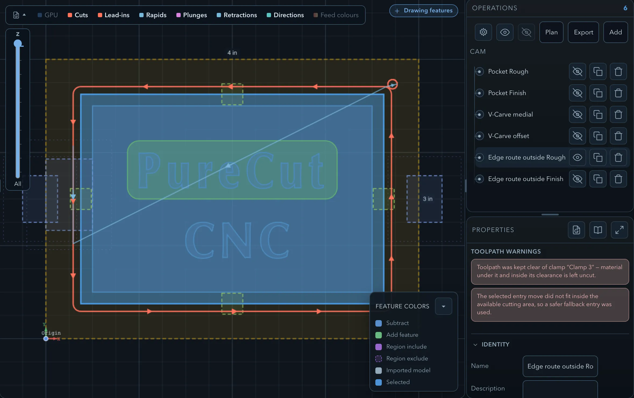The height and width of the screenshot is (398, 634).
Task: Delete the V-Carve offset operation
Action: 618,136
